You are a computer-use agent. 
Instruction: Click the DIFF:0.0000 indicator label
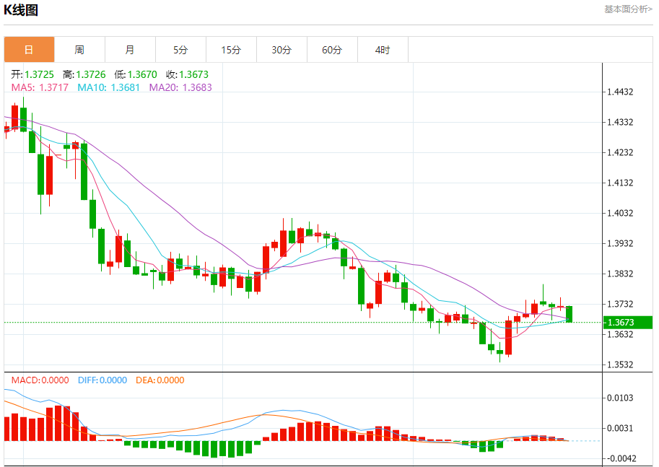102,380
